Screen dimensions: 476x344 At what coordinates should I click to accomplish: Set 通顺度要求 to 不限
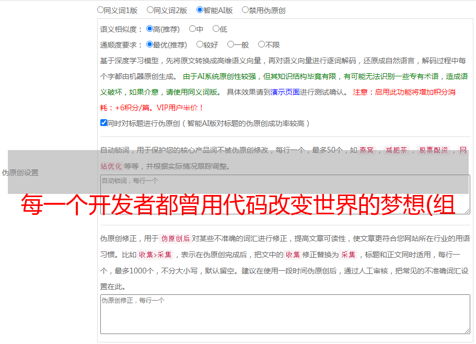point(261,44)
